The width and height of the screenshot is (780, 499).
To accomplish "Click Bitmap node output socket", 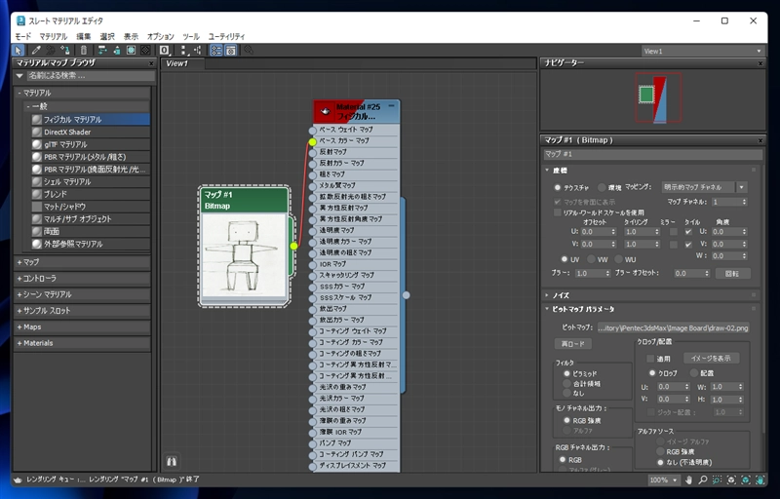I will click(294, 246).
